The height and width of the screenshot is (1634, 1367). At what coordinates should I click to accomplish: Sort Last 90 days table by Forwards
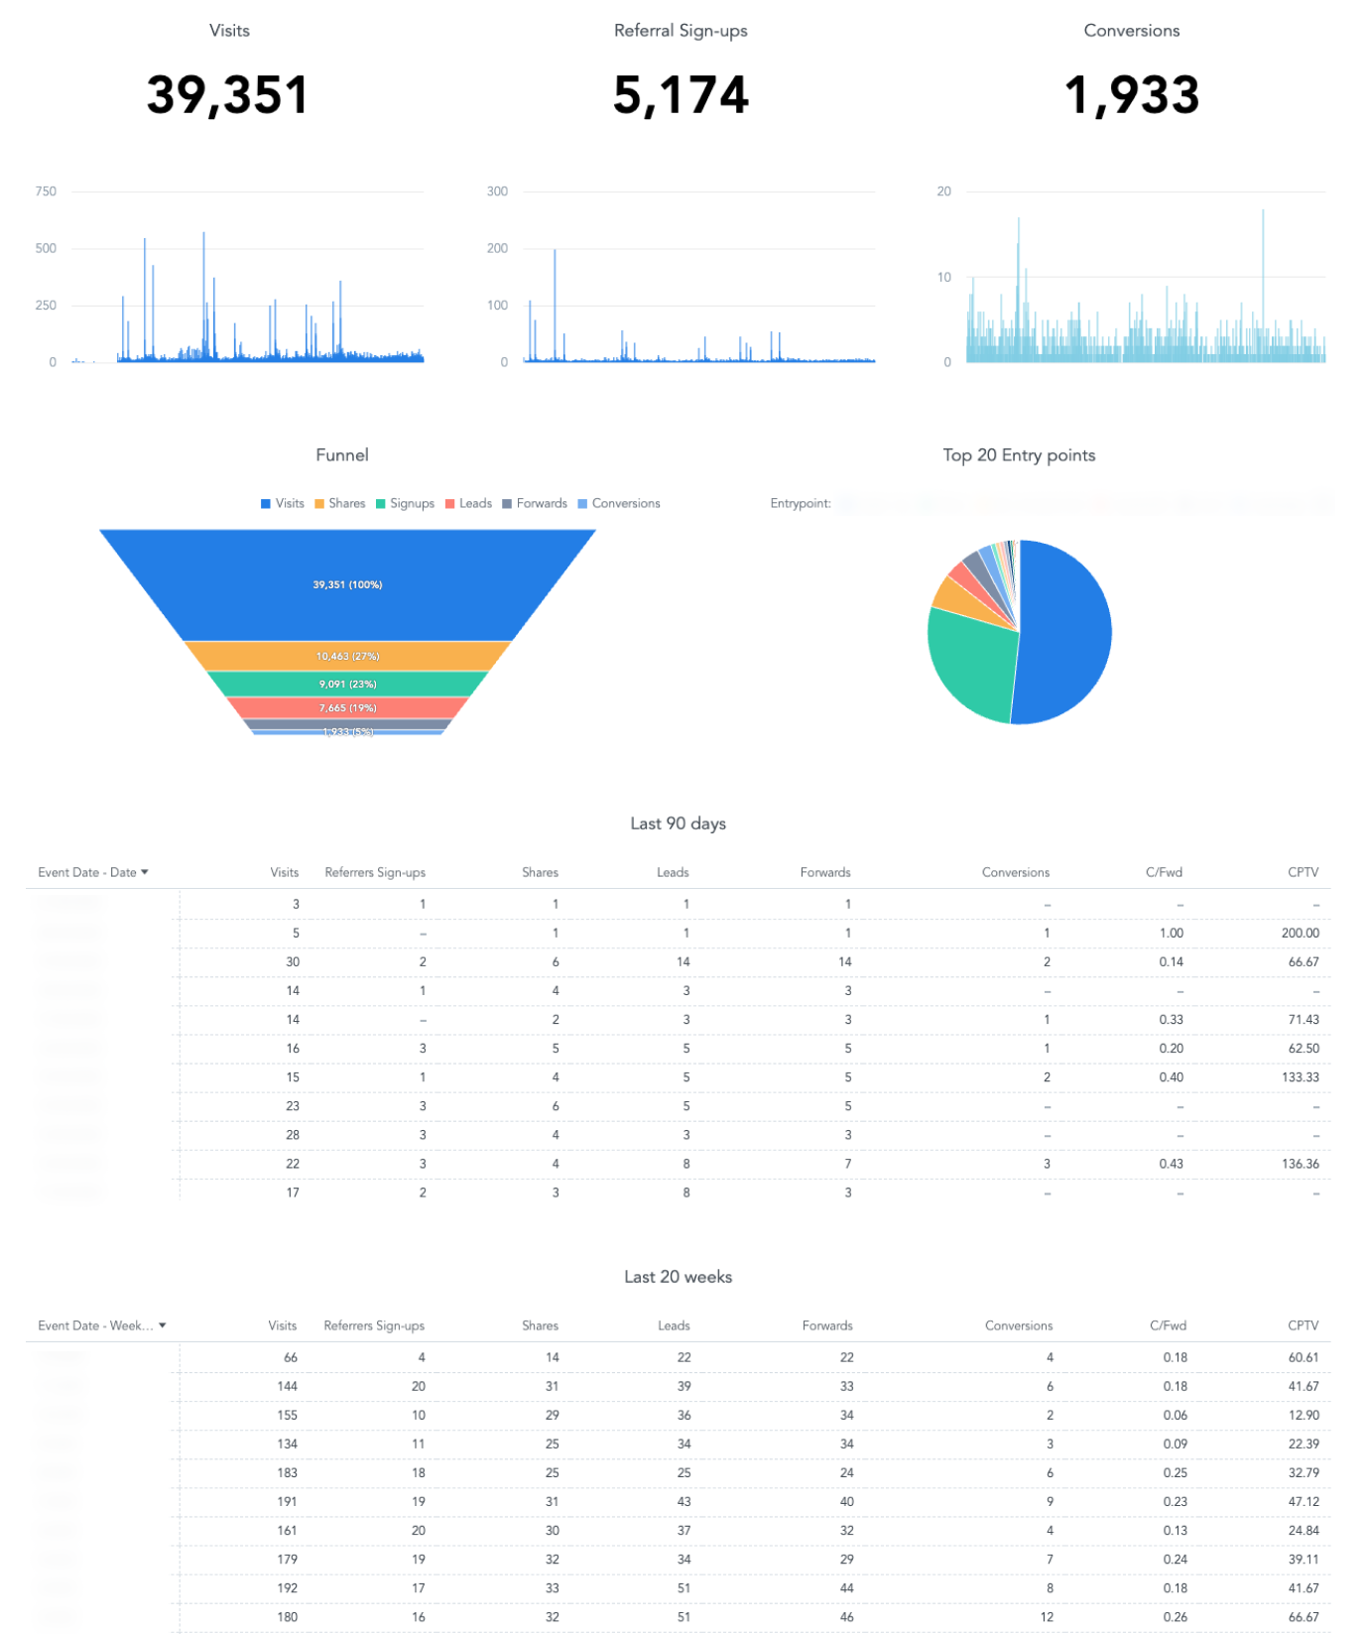point(825,873)
